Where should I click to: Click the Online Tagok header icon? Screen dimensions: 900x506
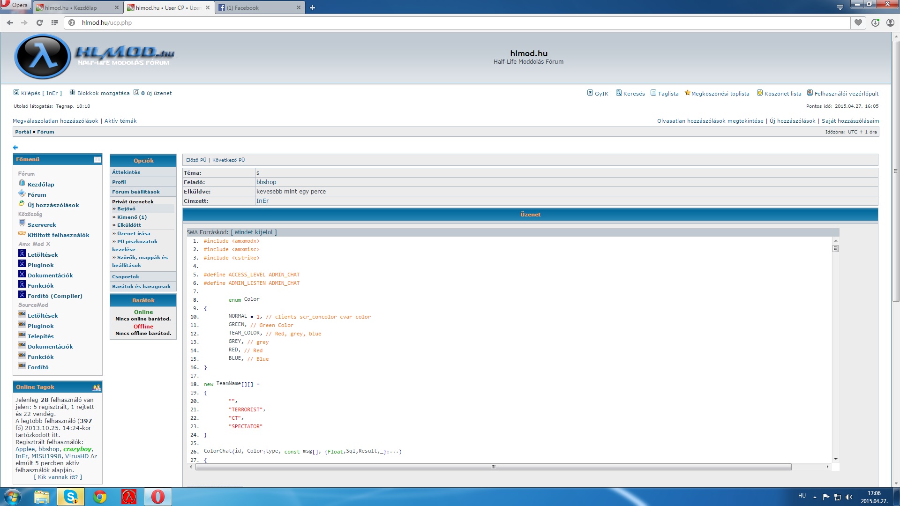click(x=97, y=387)
